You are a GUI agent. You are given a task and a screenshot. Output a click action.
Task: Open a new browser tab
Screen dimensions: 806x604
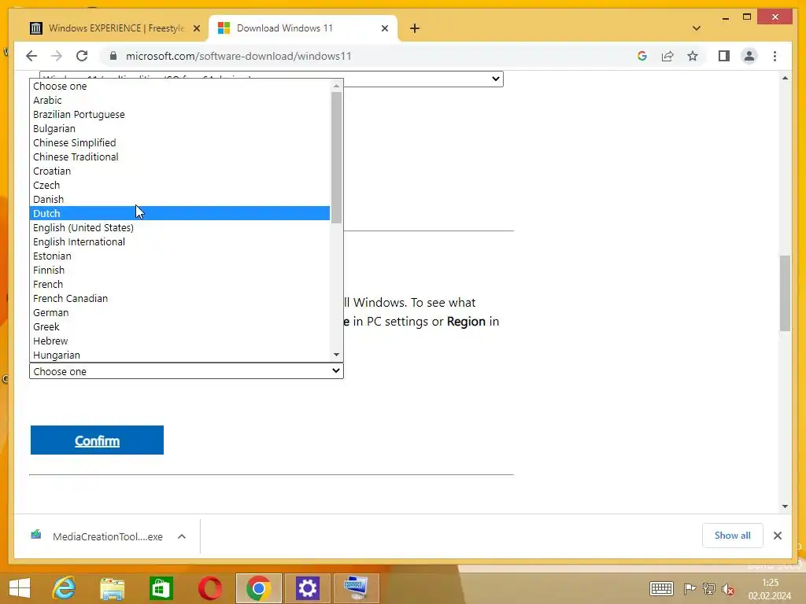415,28
